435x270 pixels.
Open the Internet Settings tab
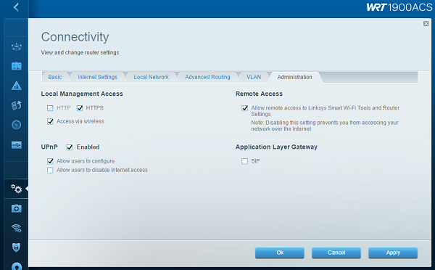(98, 77)
